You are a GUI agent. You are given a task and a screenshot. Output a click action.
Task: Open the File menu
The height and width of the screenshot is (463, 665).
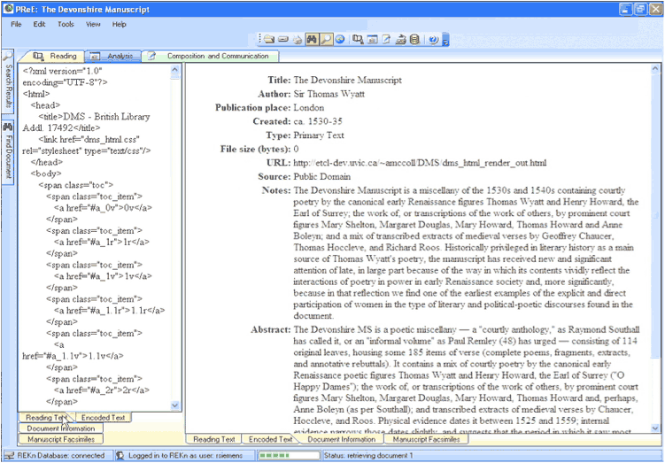pyautogui.click(x=16, y=24)
